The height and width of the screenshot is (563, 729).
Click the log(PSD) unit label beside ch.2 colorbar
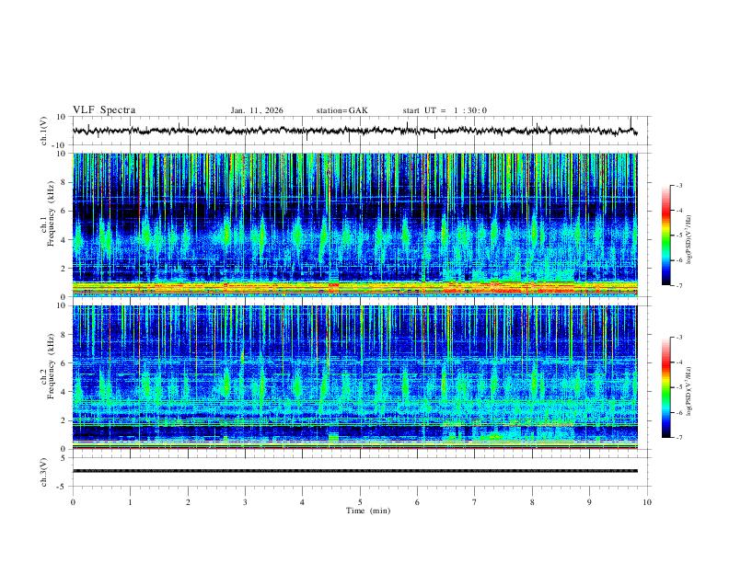(x=689, y=391)
